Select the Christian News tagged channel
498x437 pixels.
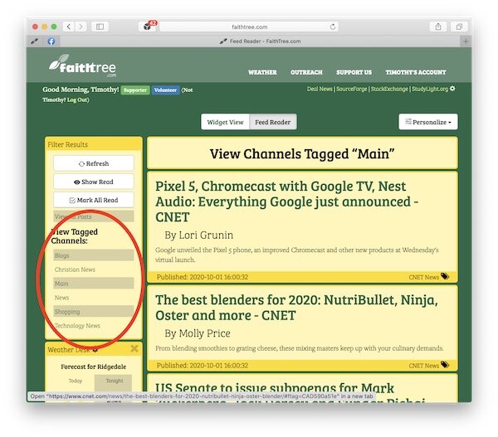click(94, 269)
